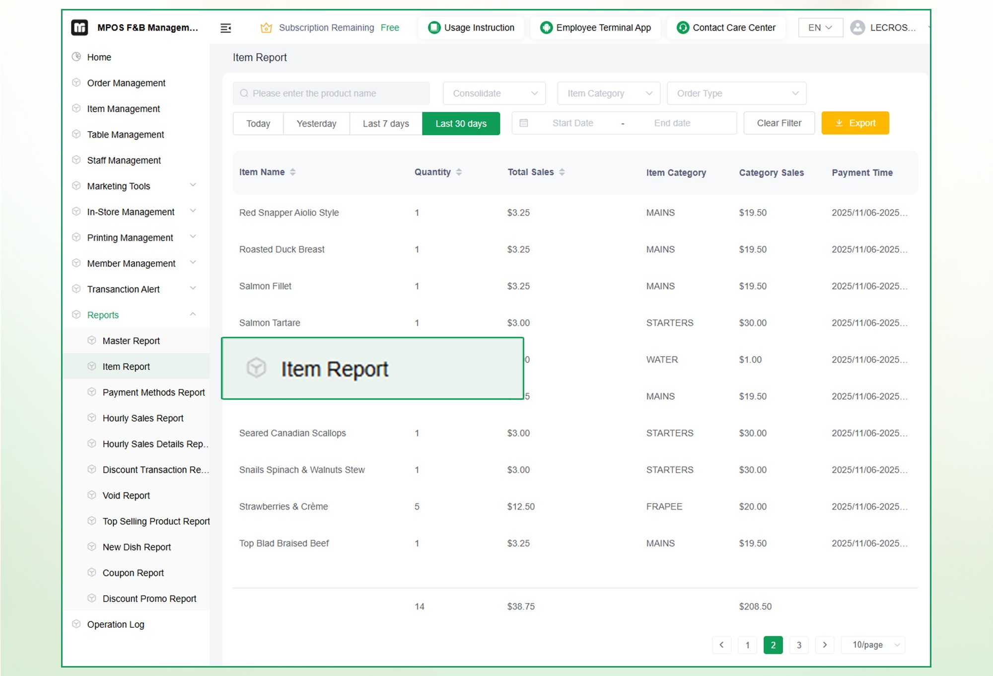993x676 pixels.
Task: Open Discount Transaction Report
Action: click(x=155, y=470)
